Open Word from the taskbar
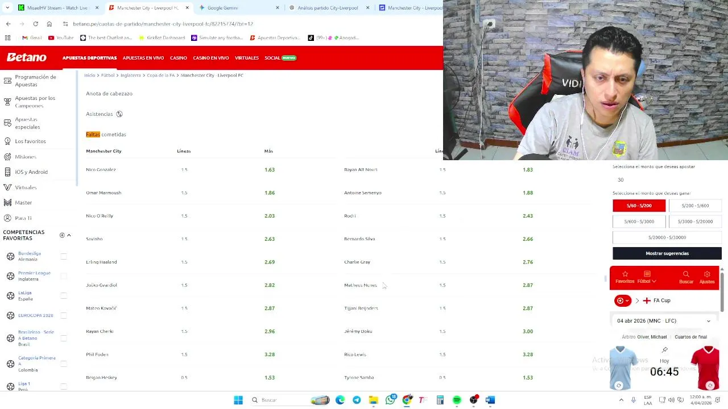This screenshot has width=728, height=409. (490, 400)
